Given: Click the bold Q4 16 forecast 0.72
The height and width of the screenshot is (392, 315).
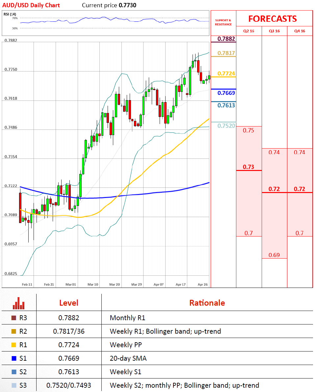Looking at the screenshot, I should tap(300, 189).
